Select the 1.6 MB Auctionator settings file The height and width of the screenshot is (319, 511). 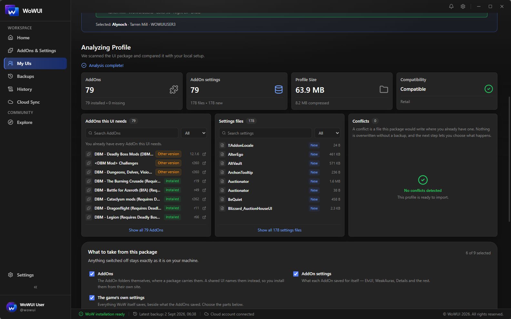point(280,181)
